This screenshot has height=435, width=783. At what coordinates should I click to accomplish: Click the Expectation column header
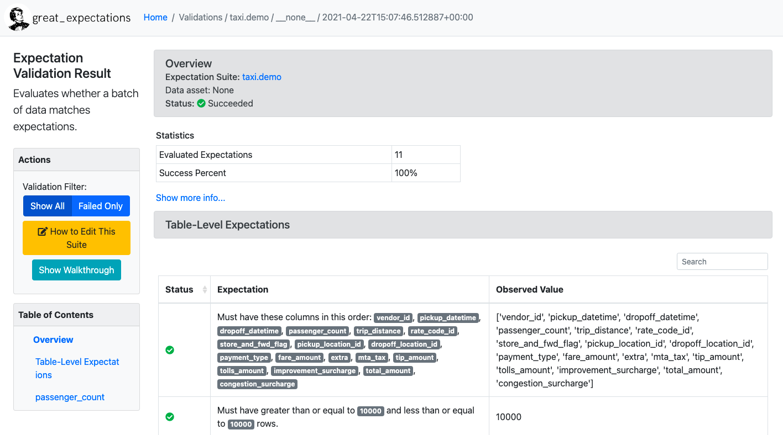pos(243,289)
